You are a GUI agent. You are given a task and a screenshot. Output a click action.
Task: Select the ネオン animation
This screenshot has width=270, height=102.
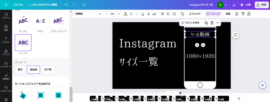[x=41, y=21]
